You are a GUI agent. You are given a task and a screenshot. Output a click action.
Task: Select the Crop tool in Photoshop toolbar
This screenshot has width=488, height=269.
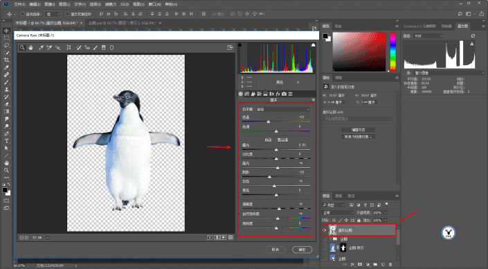[x=6, y=60]
